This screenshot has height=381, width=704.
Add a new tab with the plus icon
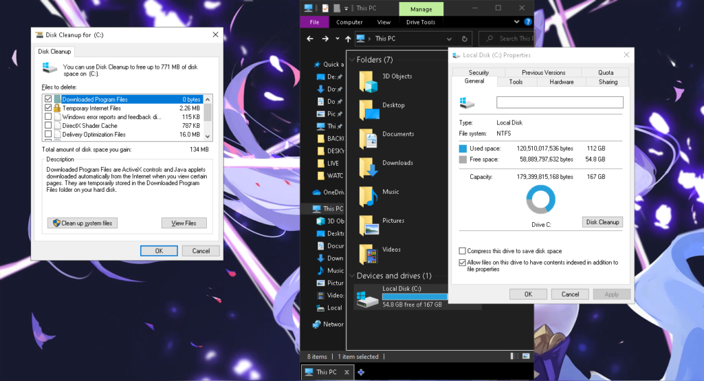pos(361,372)
